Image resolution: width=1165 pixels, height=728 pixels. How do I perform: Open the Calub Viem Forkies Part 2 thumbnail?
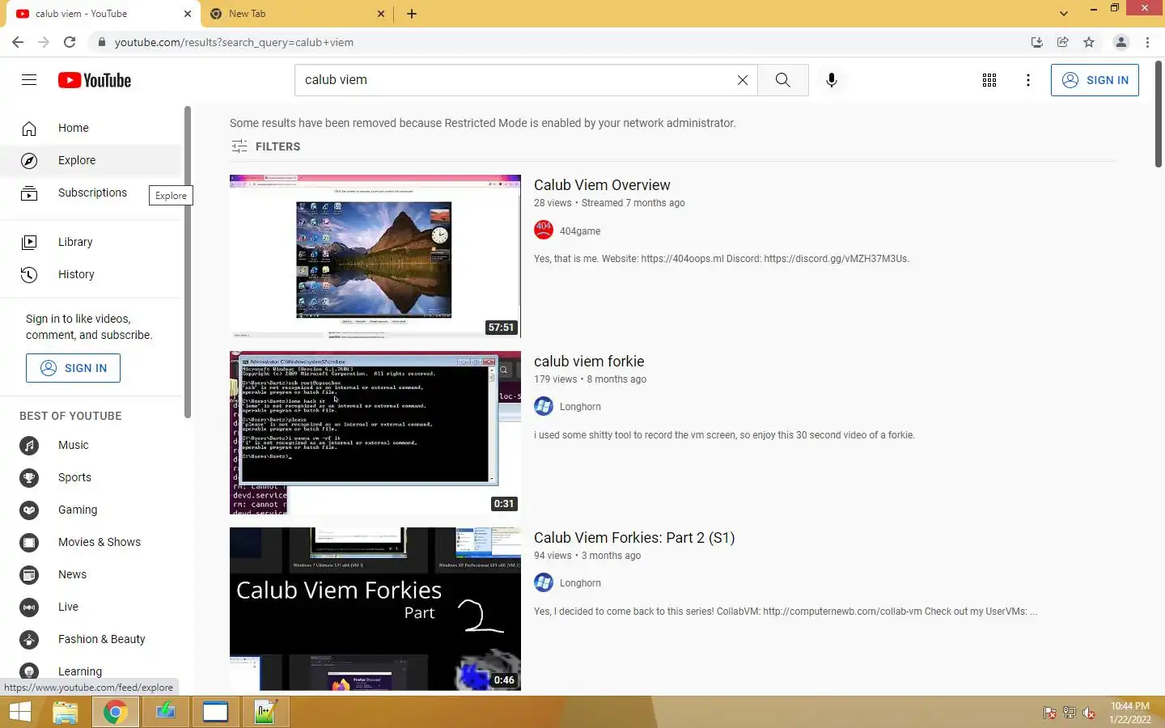[375, 609]
